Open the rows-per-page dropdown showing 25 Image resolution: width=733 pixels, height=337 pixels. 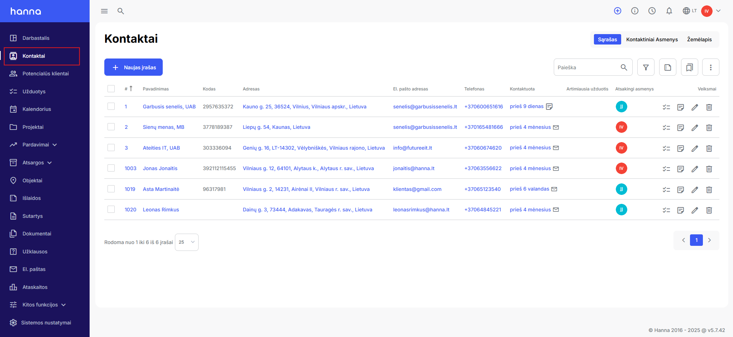tap(187, 242)
